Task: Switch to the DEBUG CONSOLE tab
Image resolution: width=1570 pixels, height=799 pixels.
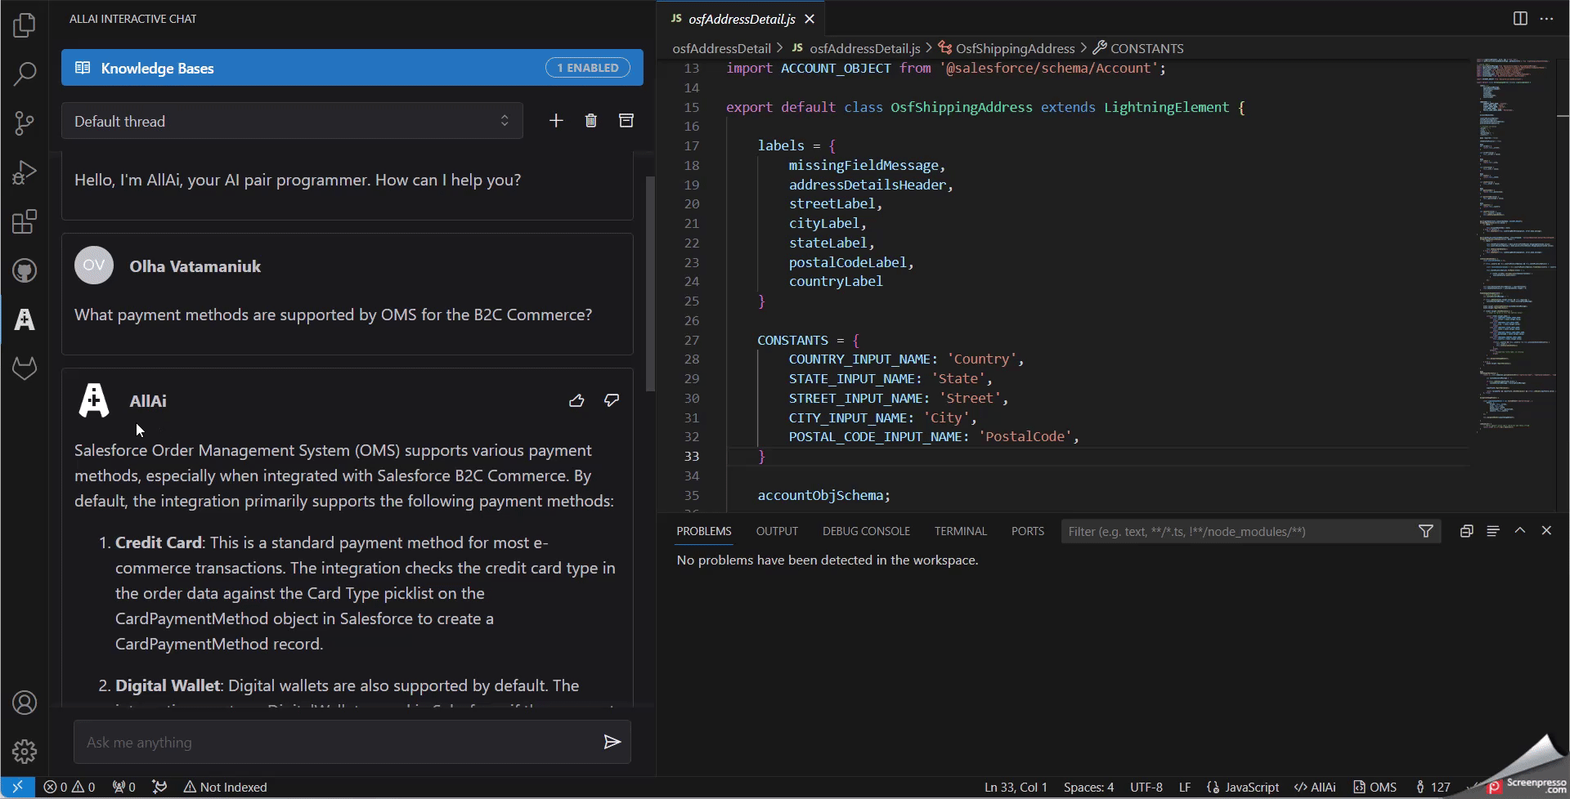Action: [865, 530]
